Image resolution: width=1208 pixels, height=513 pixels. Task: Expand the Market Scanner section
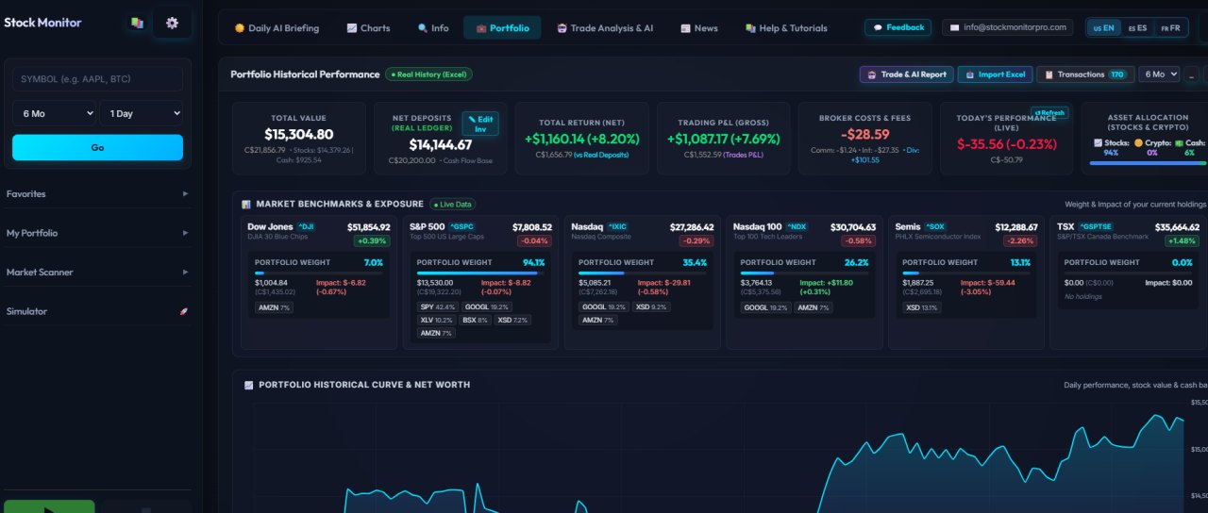(97, 272)
